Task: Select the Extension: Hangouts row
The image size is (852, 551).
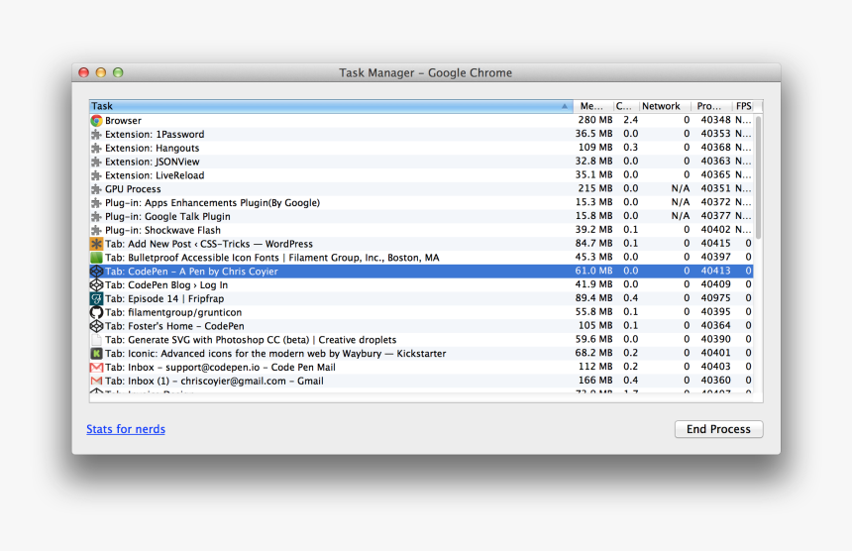Action: pos(421,148)
